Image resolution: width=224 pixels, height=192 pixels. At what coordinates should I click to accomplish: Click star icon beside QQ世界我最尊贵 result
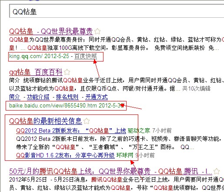point(97,31)
